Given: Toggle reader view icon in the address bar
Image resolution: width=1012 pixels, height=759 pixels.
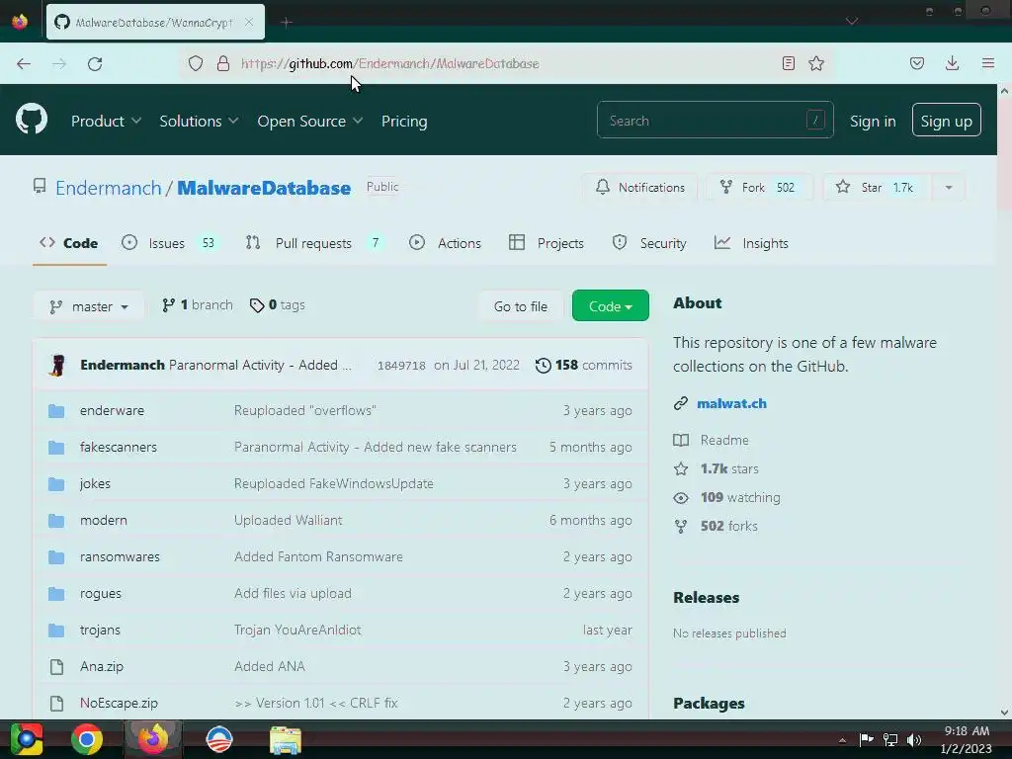Looking at the screenshot, I should point(788,63).
